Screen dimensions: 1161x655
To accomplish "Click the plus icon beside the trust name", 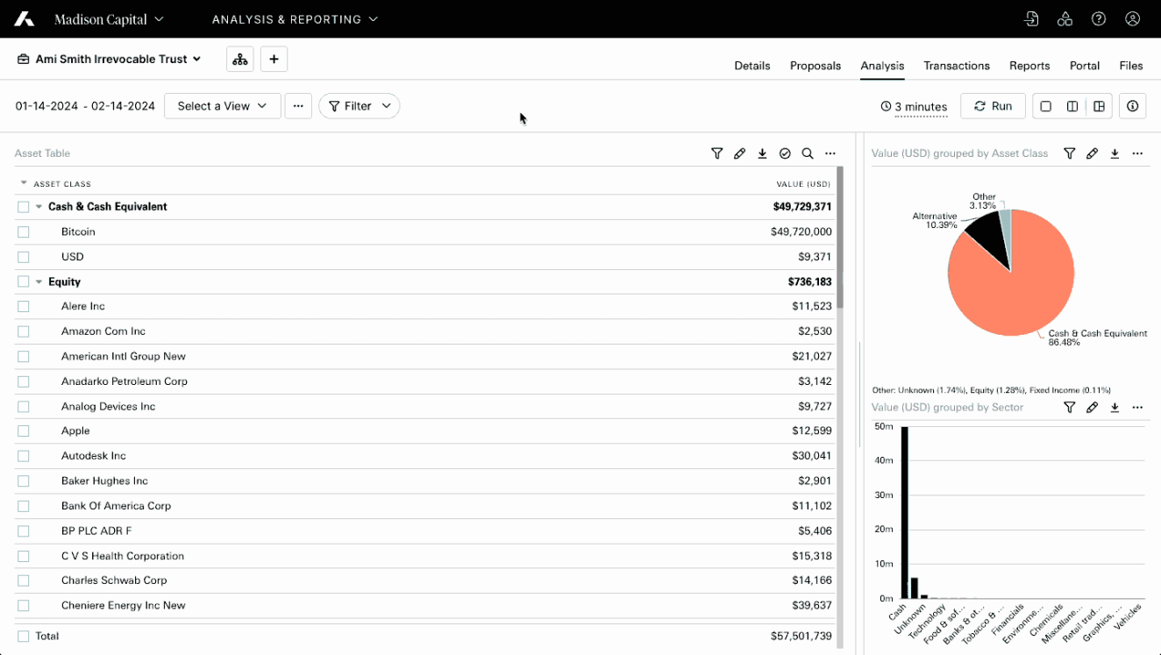I will point(274,59).
